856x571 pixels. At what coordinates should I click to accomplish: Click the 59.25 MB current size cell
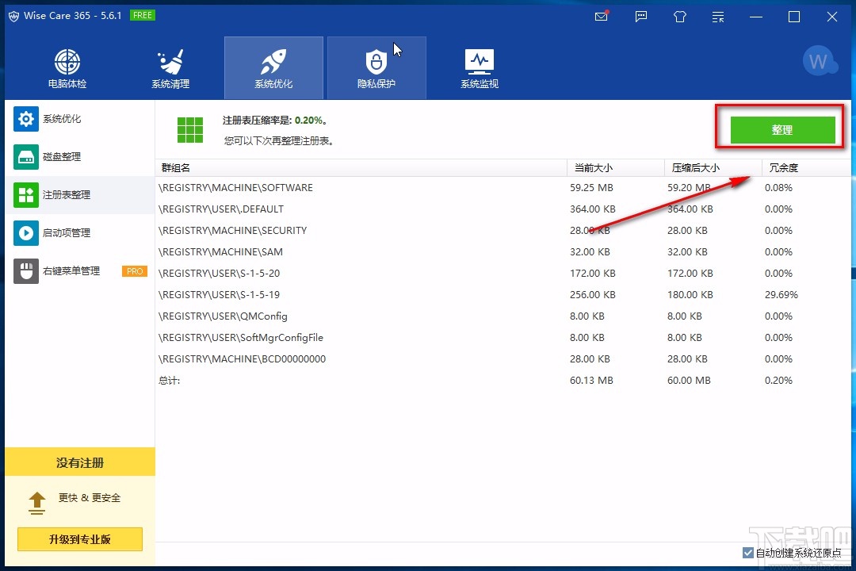click(x=591, y=187)
